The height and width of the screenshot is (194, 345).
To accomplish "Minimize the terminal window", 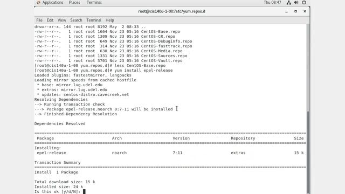I will (286, 11).
